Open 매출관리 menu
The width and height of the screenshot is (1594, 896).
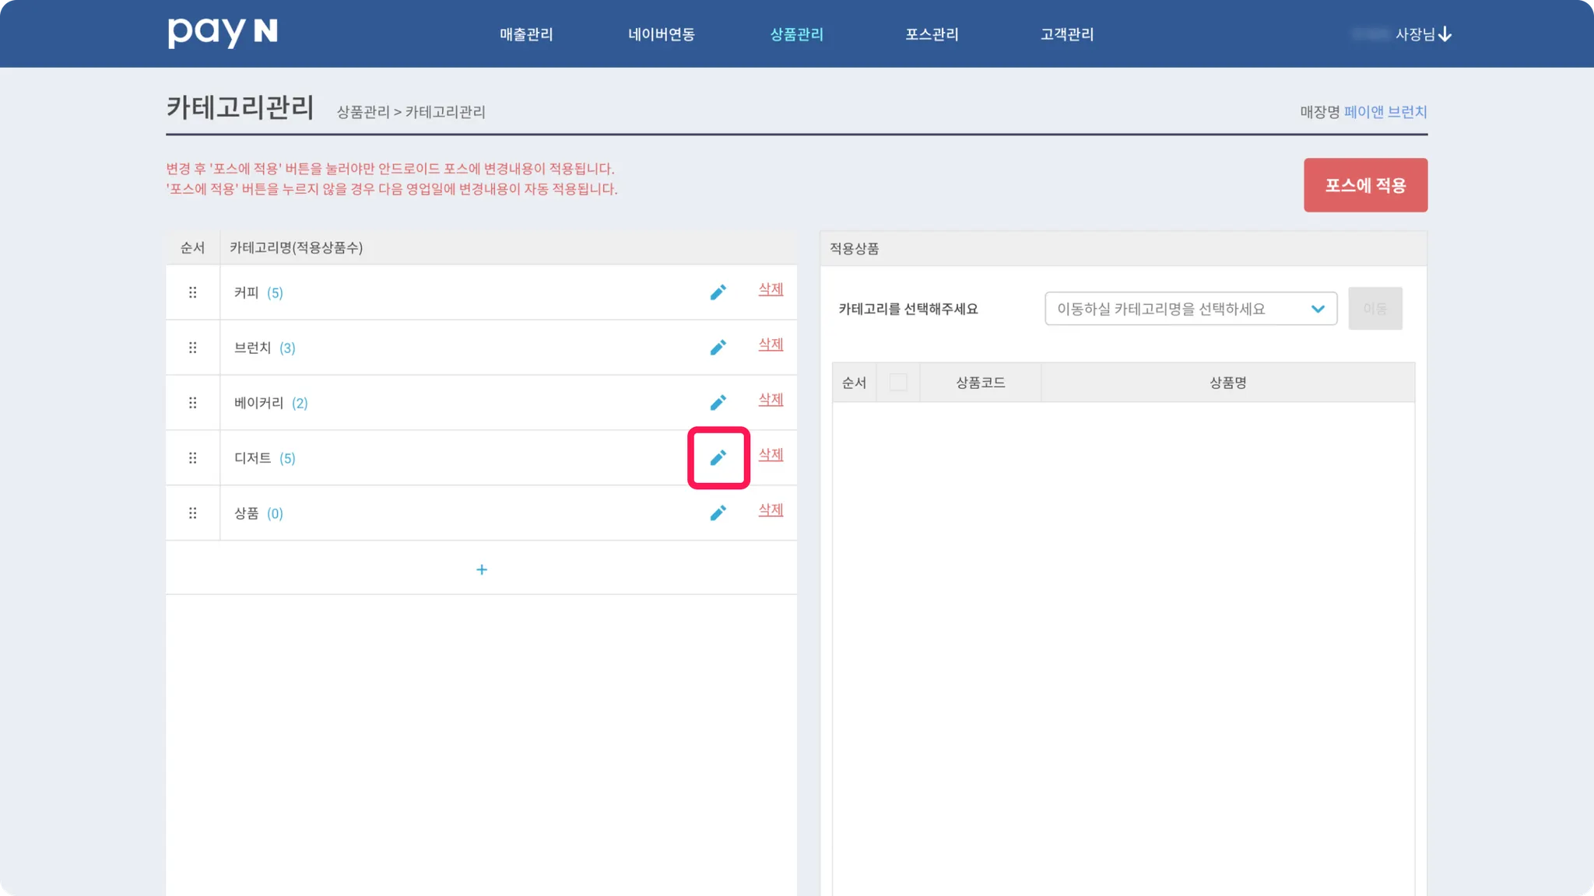(526, 34)
